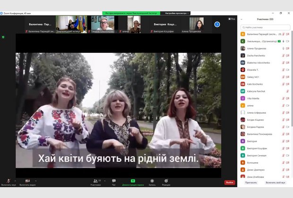Viewport: 293px width, 198px height.
Task: Click the green Демонстрация экрана icon
Action: (133, 181)
